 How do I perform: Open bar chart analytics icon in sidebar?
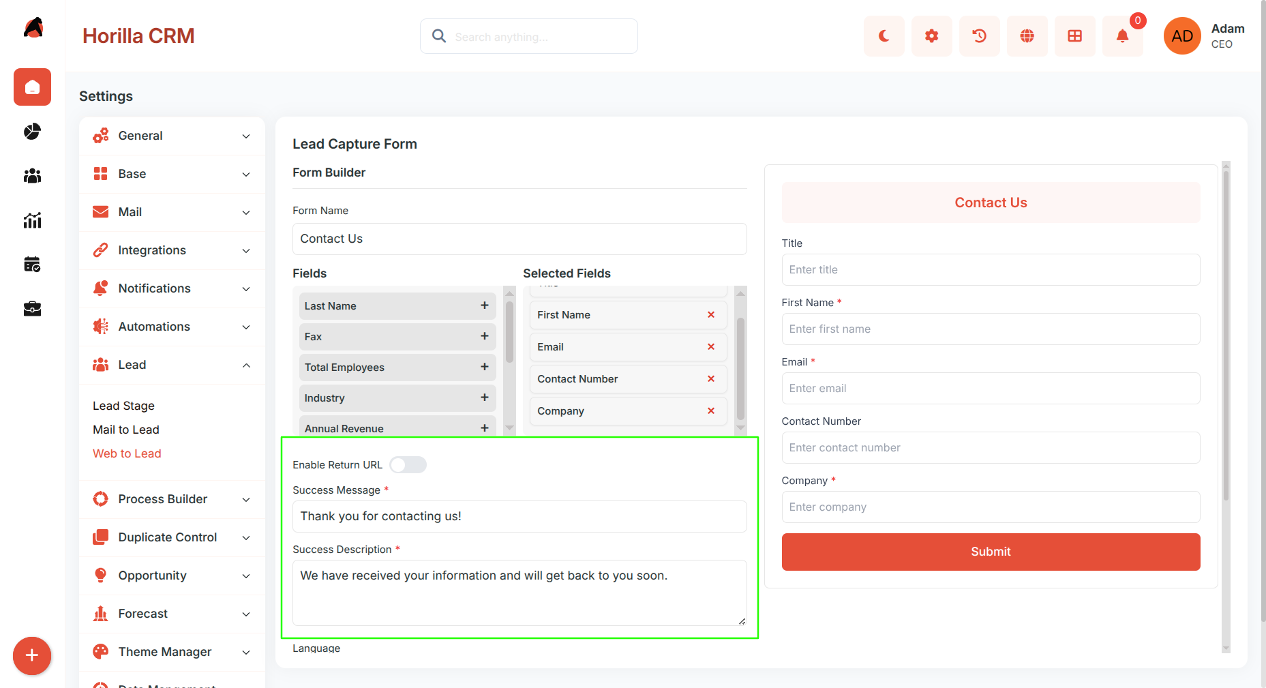[32, 220]
